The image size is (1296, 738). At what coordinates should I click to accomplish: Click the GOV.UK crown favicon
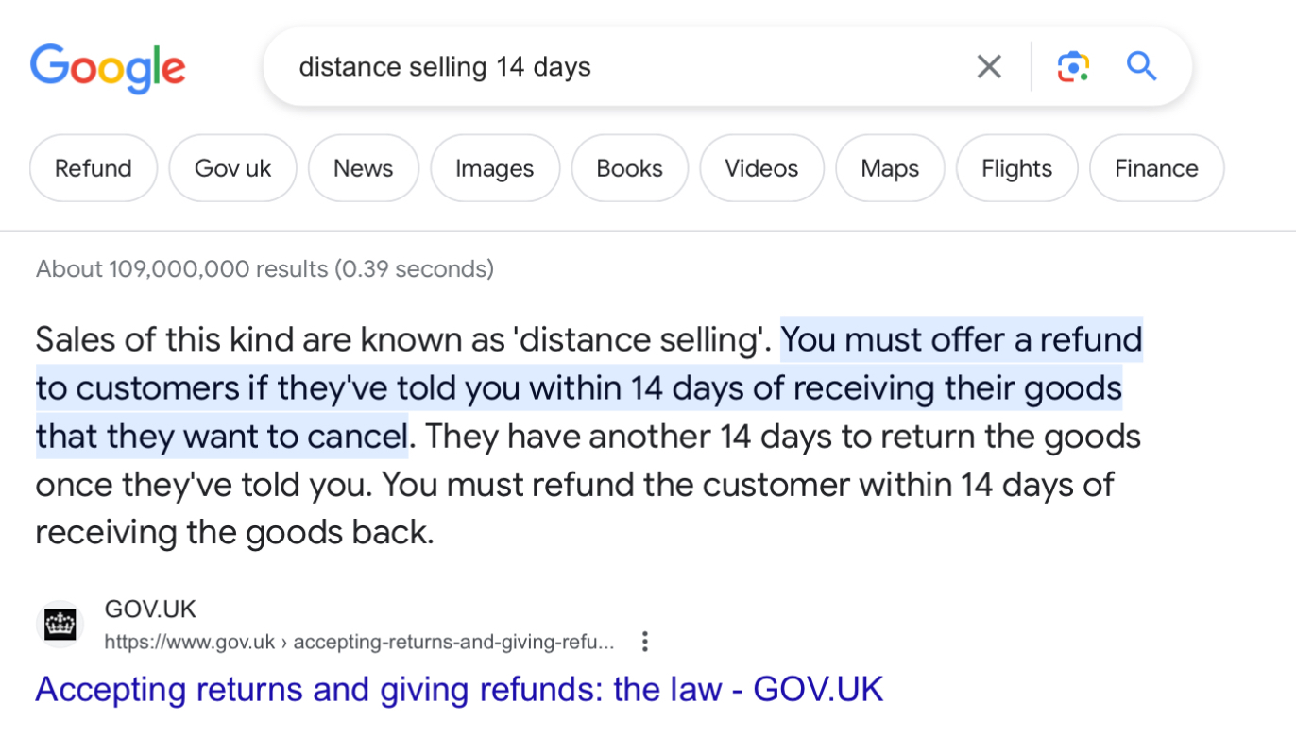coord(60,625)
